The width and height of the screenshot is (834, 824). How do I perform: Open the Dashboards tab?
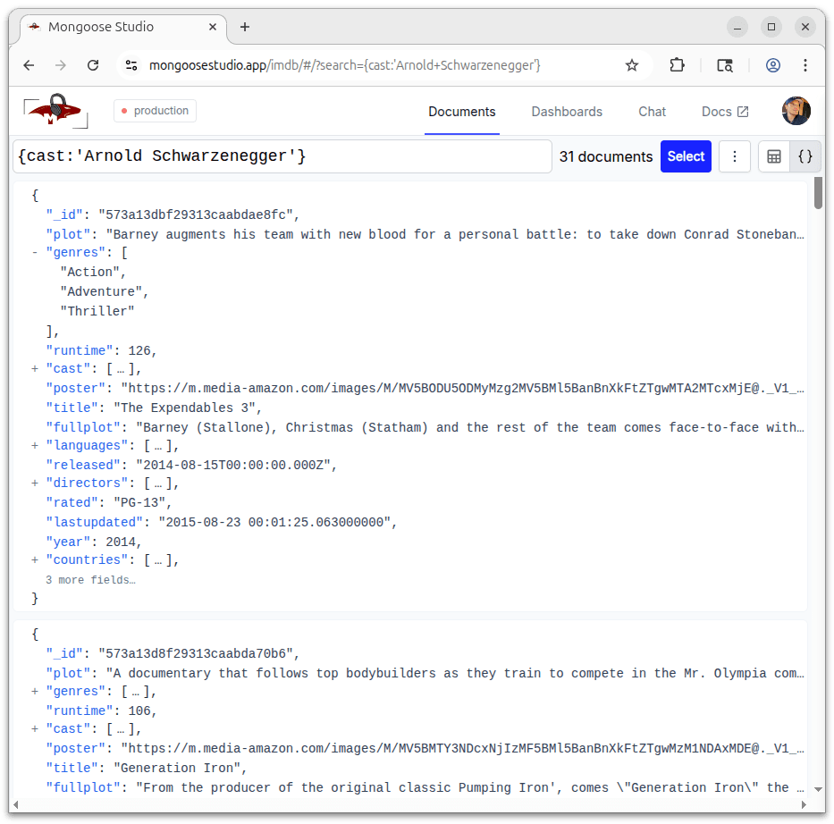[x=567, y=112]
